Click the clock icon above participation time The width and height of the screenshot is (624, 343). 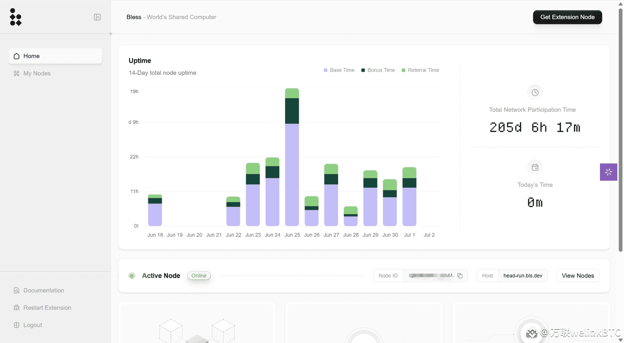click(535, 92)
